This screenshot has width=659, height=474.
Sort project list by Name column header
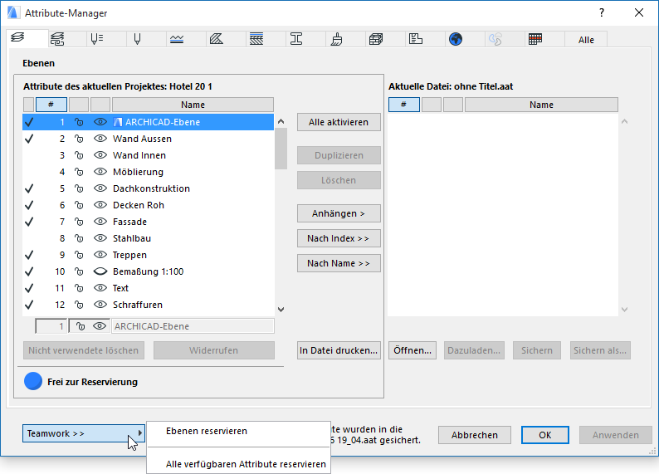tap(193, 105)
